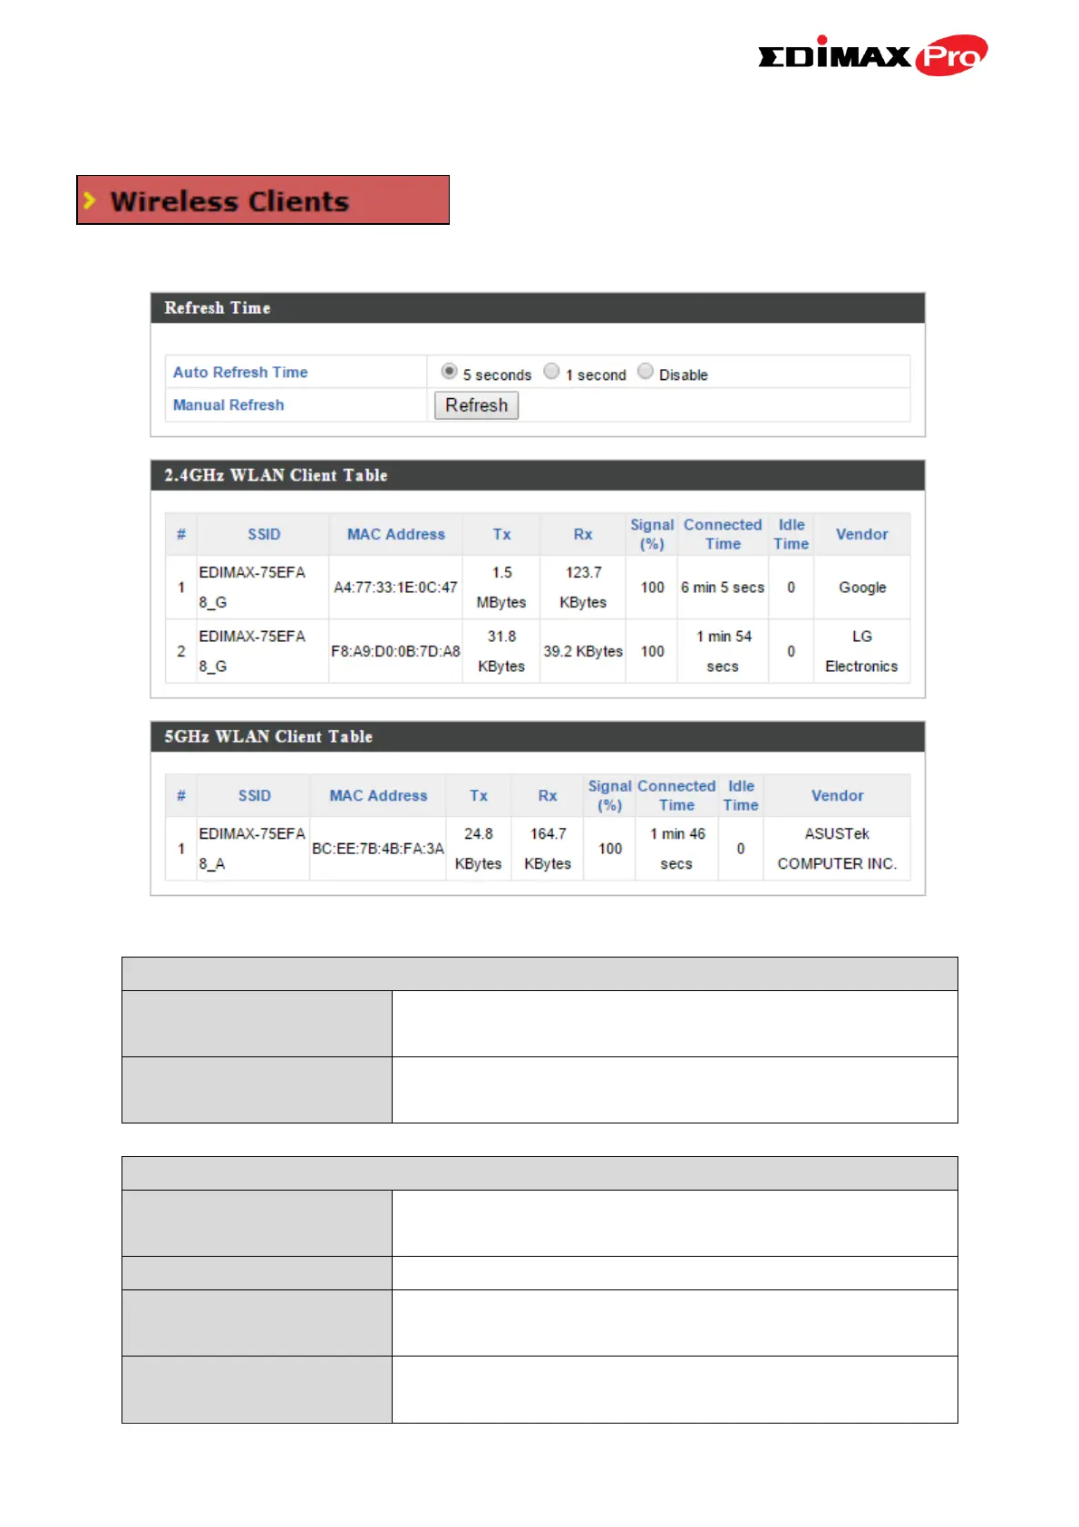Viewport: 1079px width, 1527px height.
Task: Click the MAC Address column header in 2.4GHz table
Action: [x=396, y=534]
